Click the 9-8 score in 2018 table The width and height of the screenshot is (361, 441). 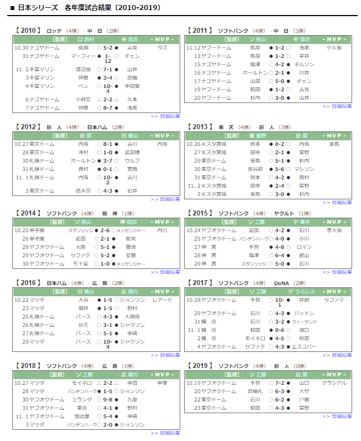click(x=107, y=400)
